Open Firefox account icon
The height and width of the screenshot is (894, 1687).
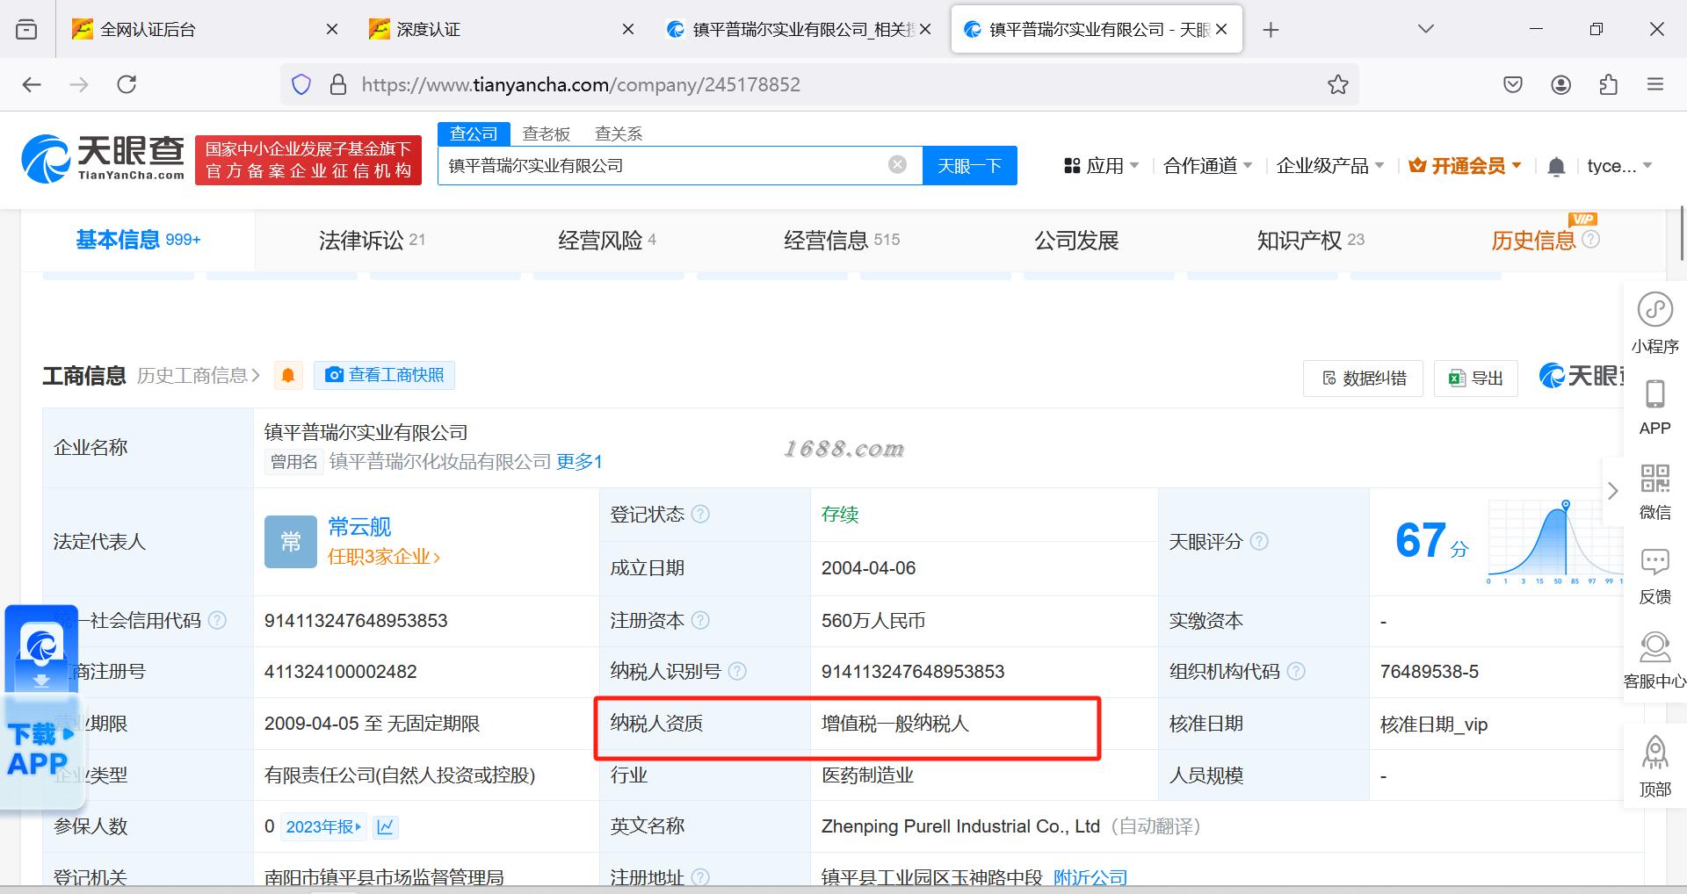coord(1560,84)
